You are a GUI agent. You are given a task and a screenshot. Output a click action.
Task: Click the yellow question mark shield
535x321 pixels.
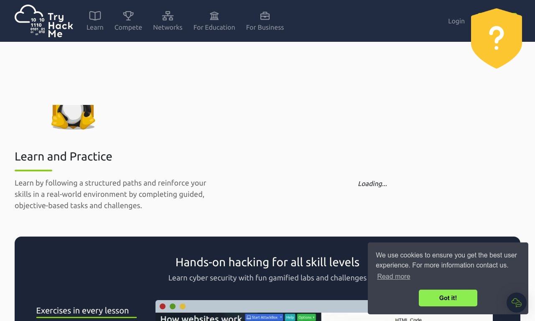[497, 38]
